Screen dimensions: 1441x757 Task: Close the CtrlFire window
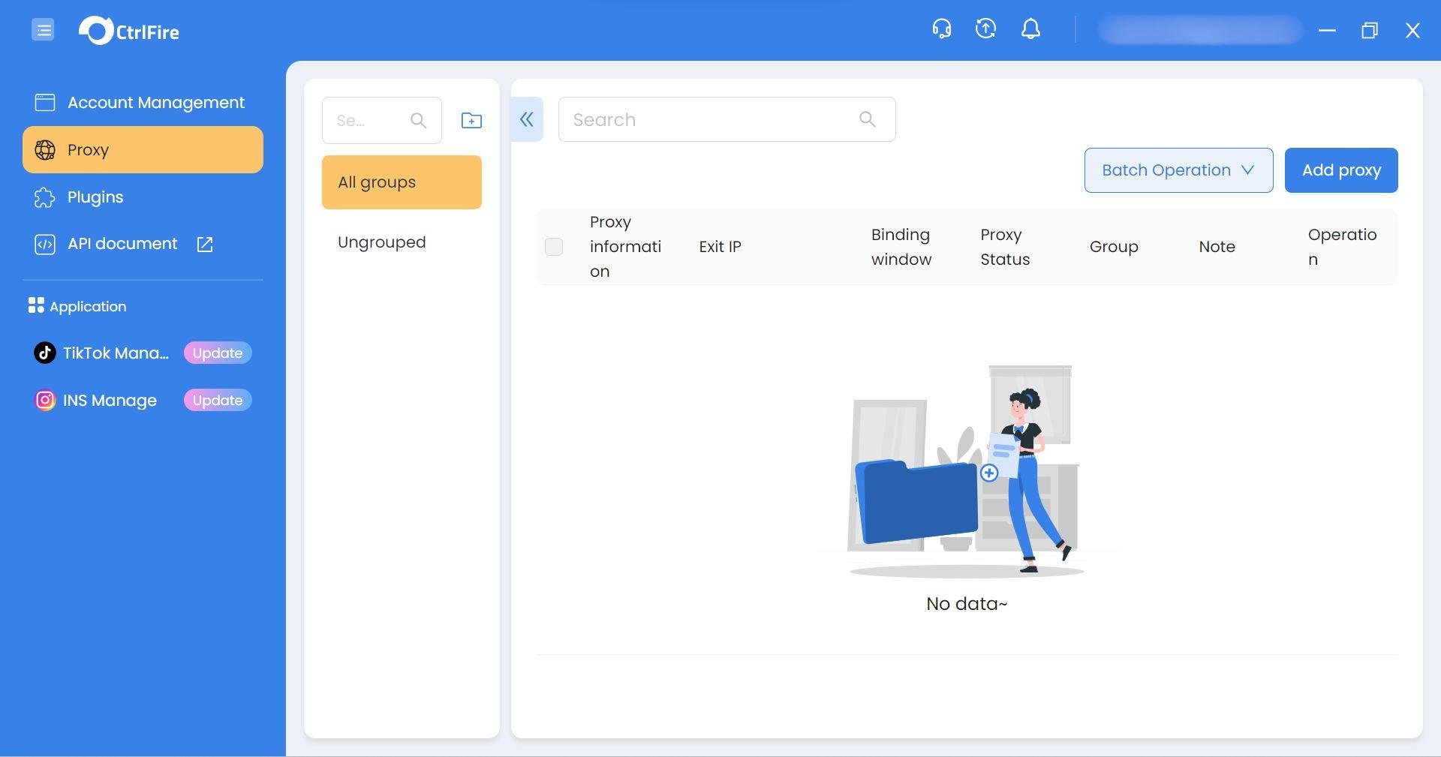pos(1412,30)
